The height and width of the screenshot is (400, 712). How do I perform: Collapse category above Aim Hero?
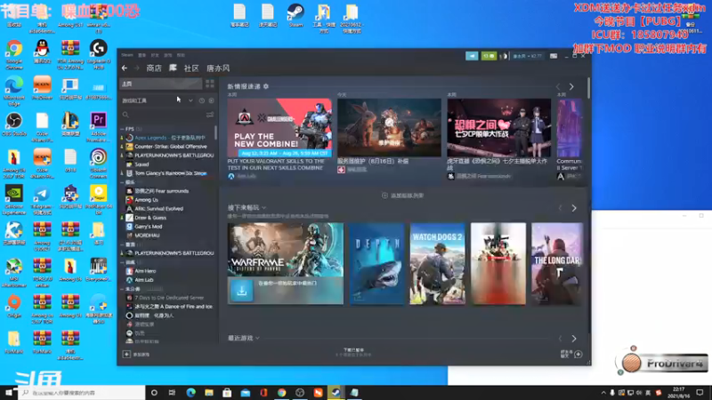coord(122,262)
